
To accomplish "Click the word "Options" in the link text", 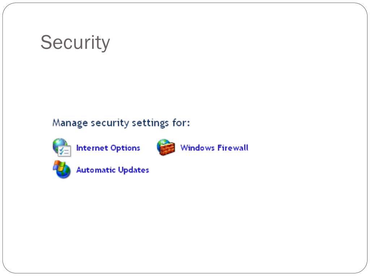I will (x=125, y=148).
